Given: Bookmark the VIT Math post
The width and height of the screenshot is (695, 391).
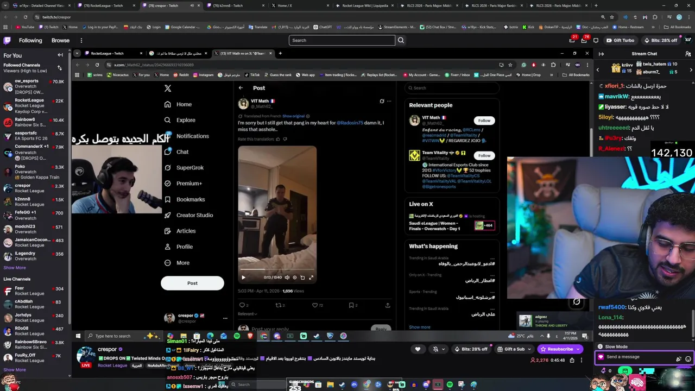Looking at the screenshot, I should [x=351, y=305].
